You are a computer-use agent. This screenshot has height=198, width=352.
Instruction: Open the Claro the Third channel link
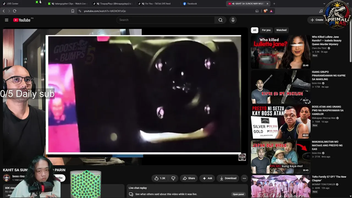pyautogui.click(x=319, y=48)
